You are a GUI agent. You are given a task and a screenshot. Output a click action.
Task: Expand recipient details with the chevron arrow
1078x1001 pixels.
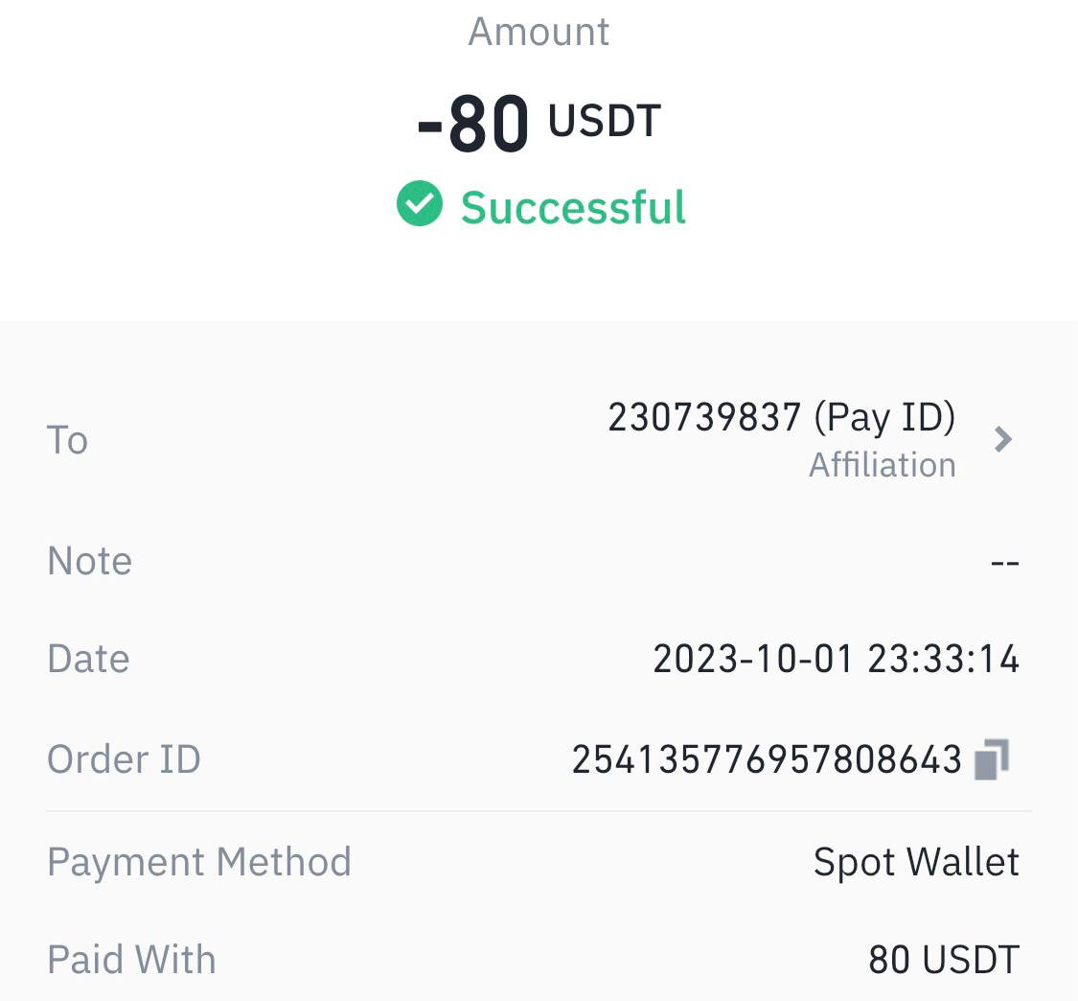(1003, 439)
